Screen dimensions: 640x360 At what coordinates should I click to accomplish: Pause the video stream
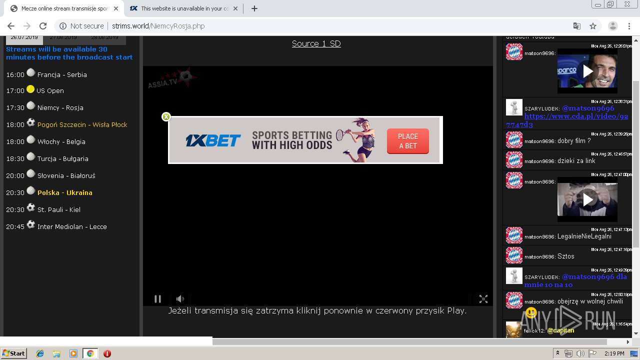(x=157, y=299)
